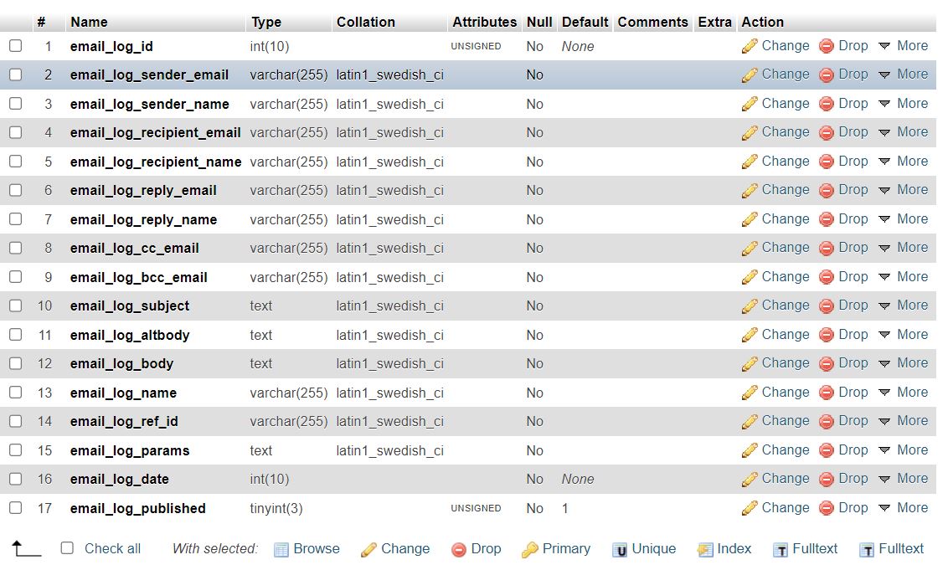Click the pencil icon for email_log_id row
This screenshot has height=565, width=948.
[750, 46]
